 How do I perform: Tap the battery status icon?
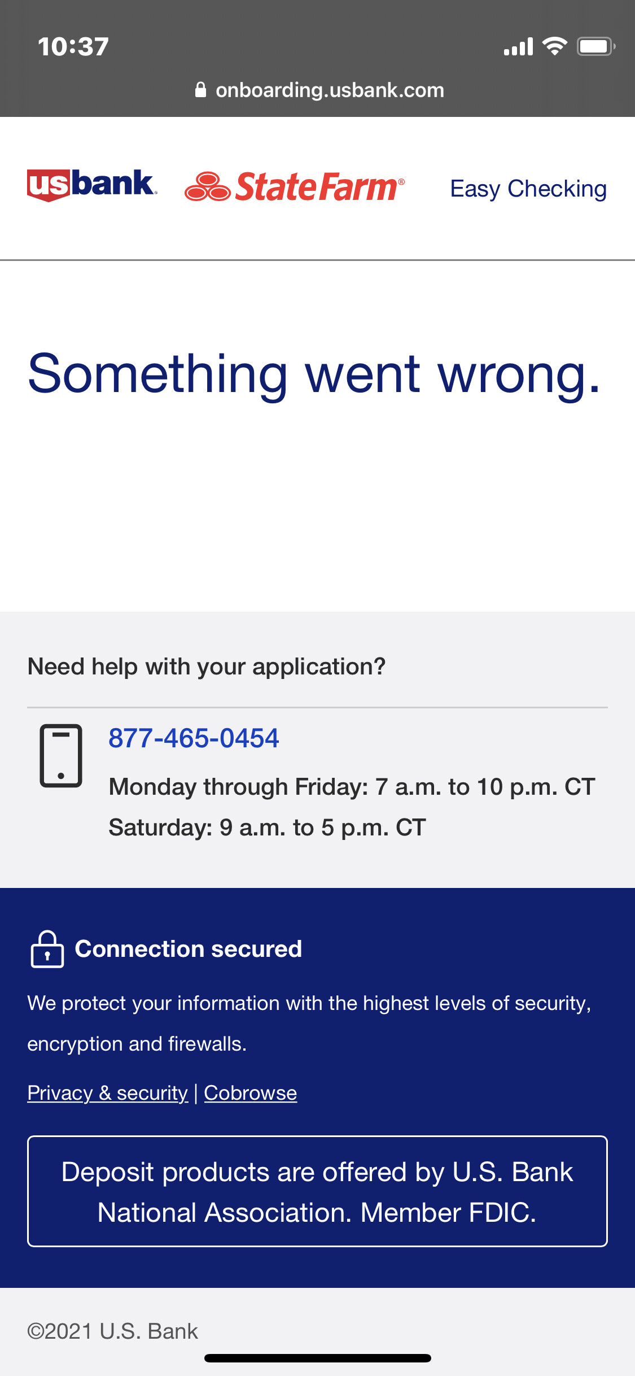(595, 46)
